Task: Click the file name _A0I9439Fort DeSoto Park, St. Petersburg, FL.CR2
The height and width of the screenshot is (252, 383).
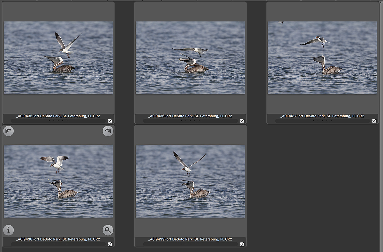Action: (190, 239)
